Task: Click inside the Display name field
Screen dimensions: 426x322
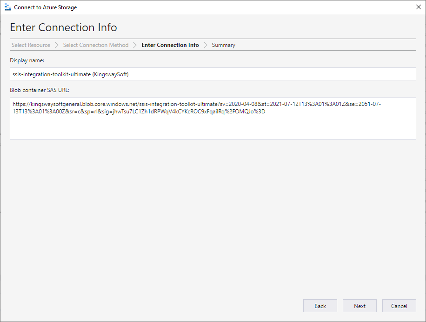Action: click(x=213, y=74)
